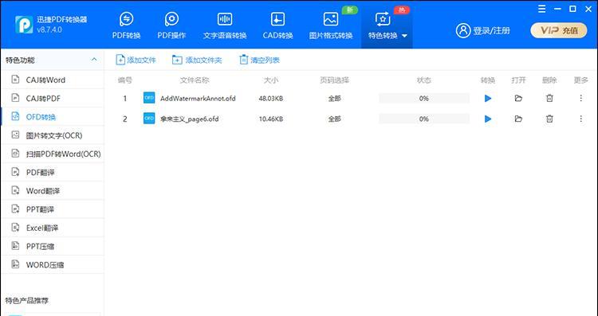Select OFD转换 in sidebar
598x316 pixels.
pos(53,117)
